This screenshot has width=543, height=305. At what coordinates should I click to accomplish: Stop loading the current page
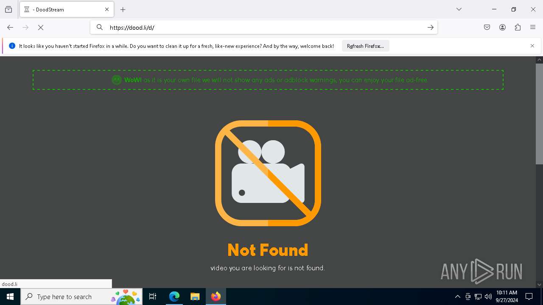point(41,28)
